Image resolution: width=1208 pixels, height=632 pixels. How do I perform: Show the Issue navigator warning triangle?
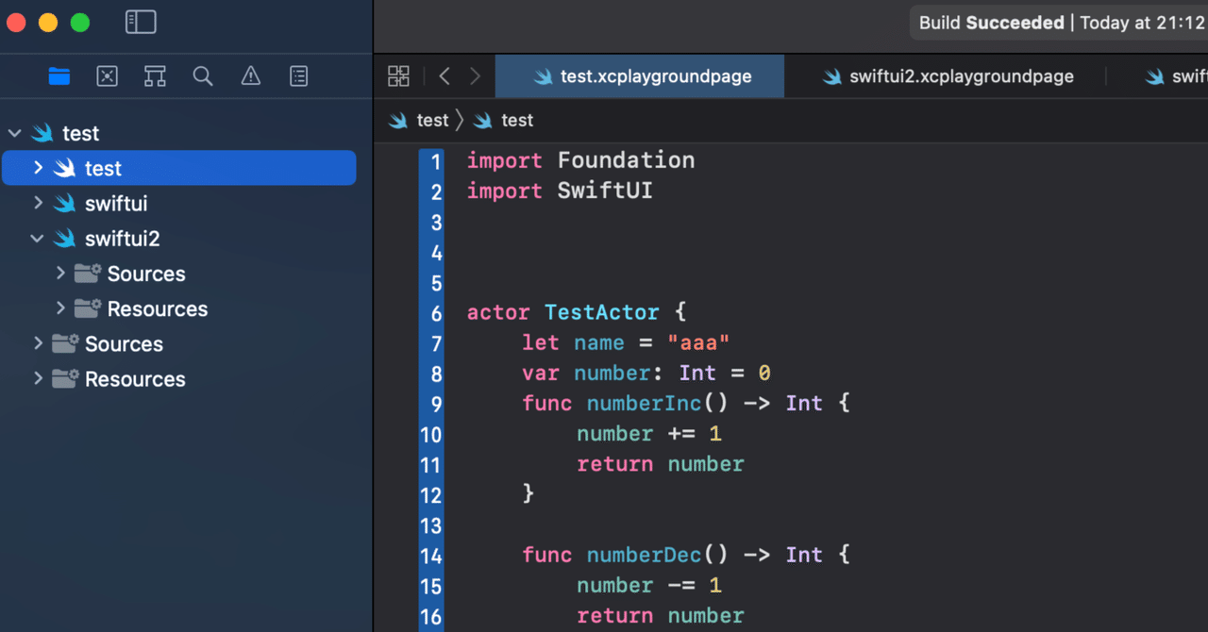pos(250,76)
